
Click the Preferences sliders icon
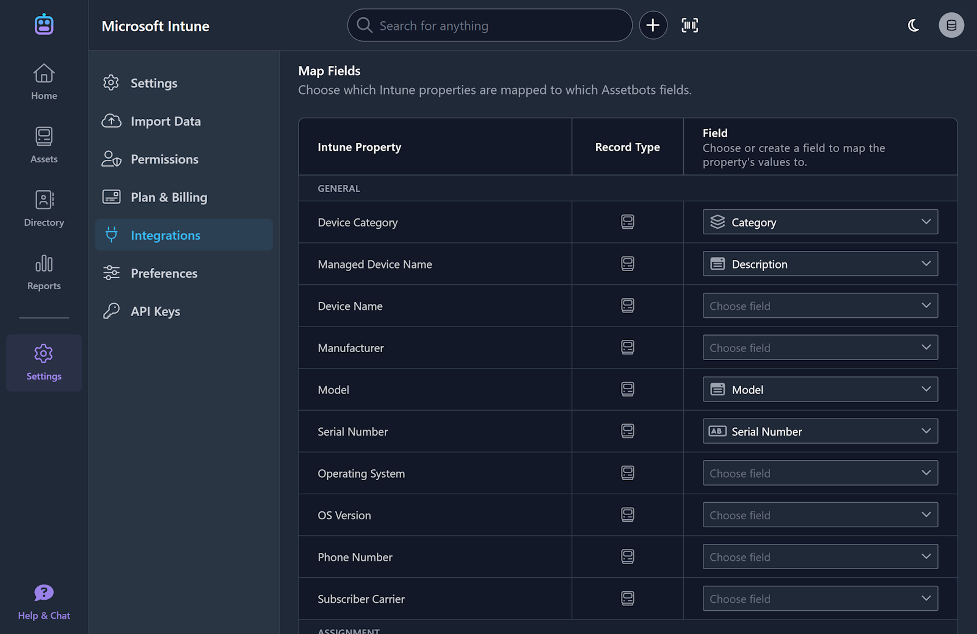click(111, 273)
